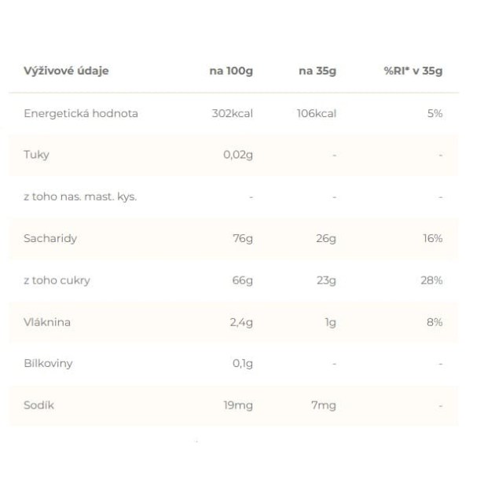Select the 19mg sodium value
The width and height of the screenshot is (495, 495).
[x=238, y=405]
